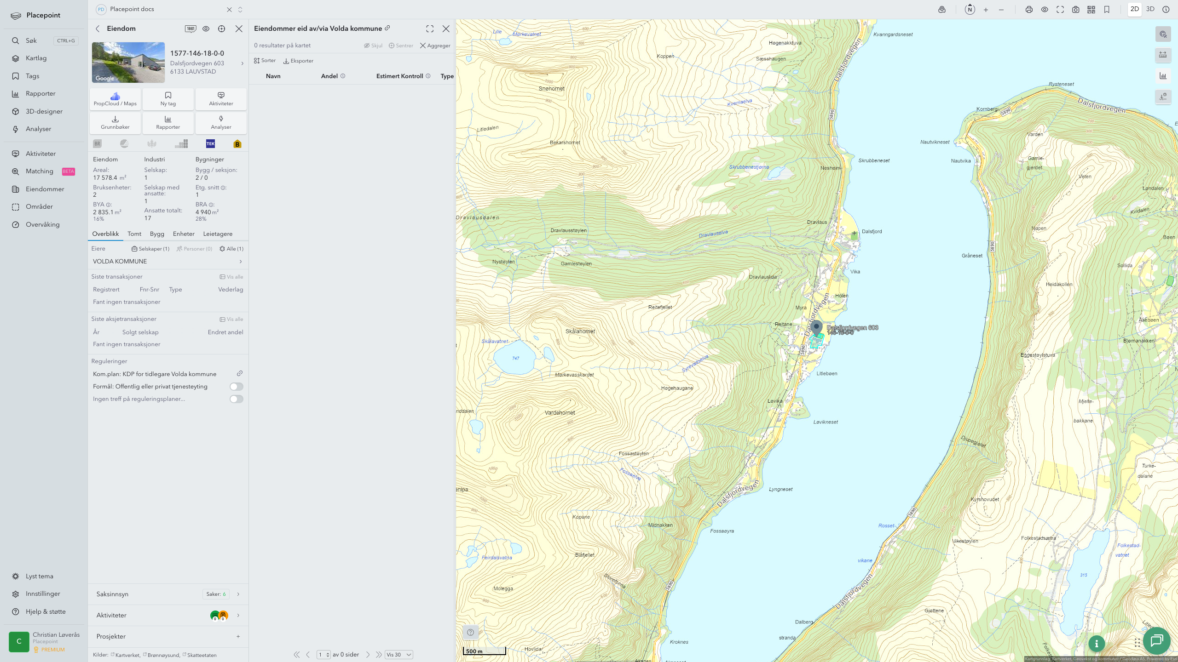Click the green info button on map
This screenshot has width=1178, height=662.
point(1097,644)
